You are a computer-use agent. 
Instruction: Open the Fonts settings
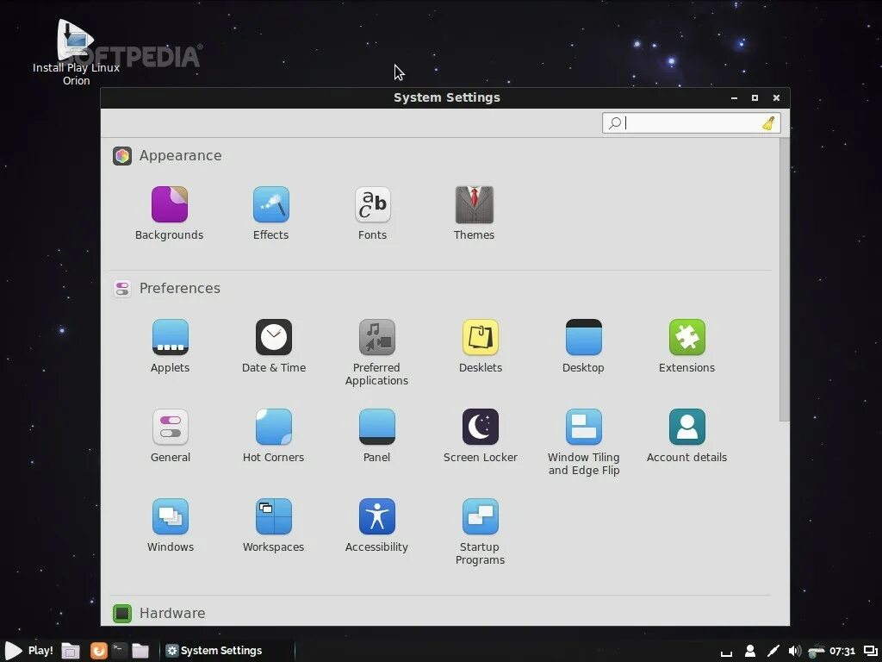click(372, 214)
